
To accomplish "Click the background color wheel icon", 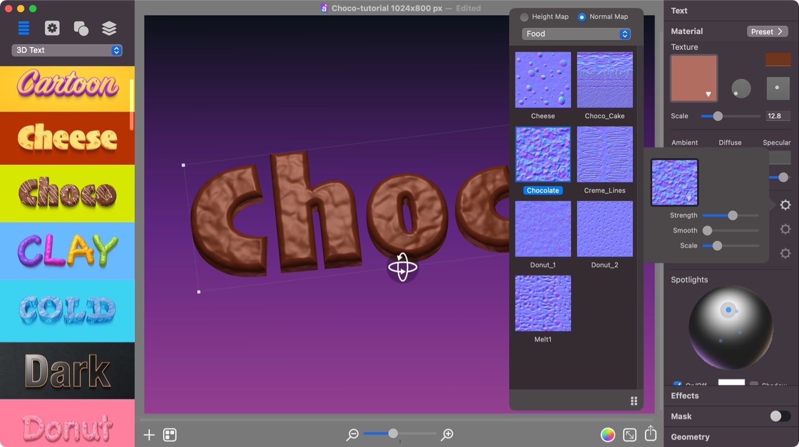I will point(608,435).
